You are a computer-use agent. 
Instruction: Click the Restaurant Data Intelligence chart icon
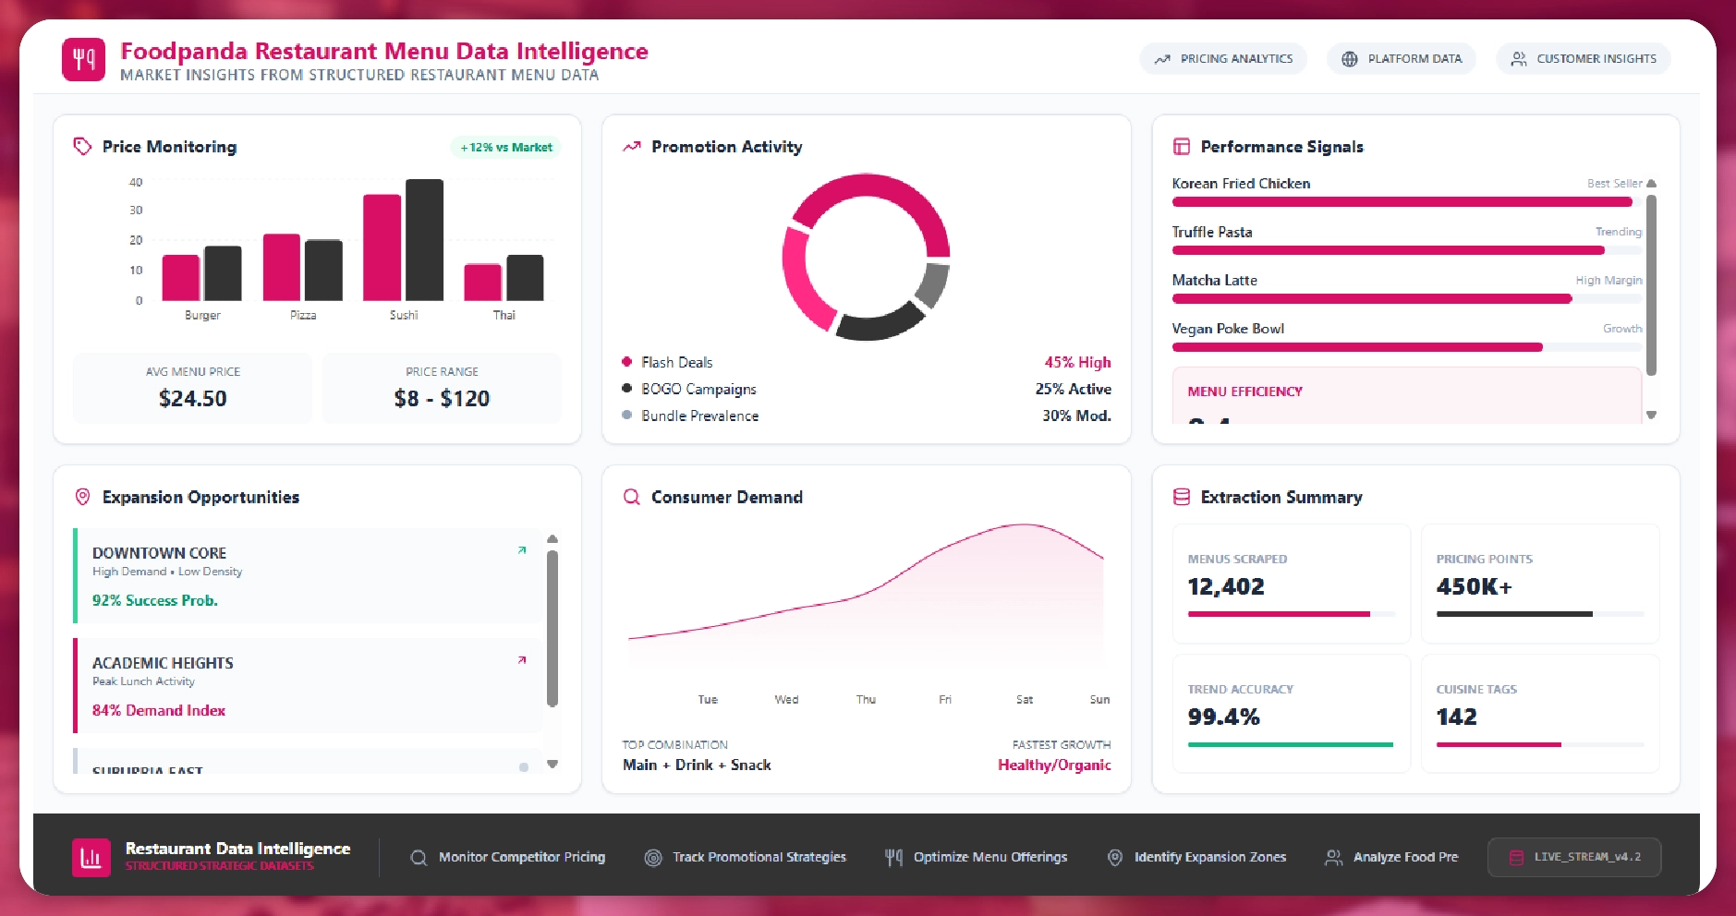point(91,857)
